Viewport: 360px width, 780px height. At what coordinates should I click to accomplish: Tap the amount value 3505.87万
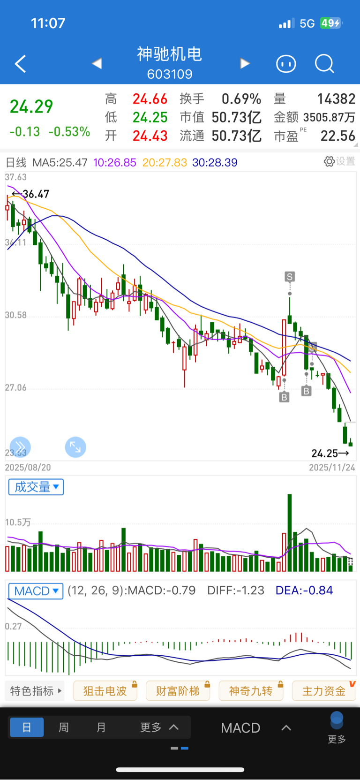329,117
